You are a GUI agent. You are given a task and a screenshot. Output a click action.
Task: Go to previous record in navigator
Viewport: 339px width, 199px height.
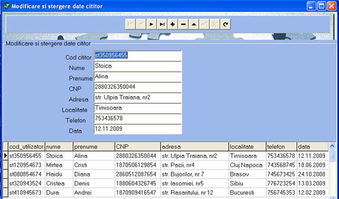click(x=141, y=24)
